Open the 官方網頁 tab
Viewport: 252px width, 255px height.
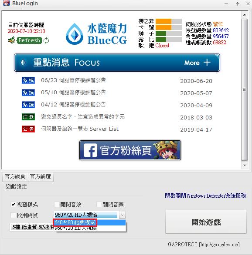tap(15, 176)
